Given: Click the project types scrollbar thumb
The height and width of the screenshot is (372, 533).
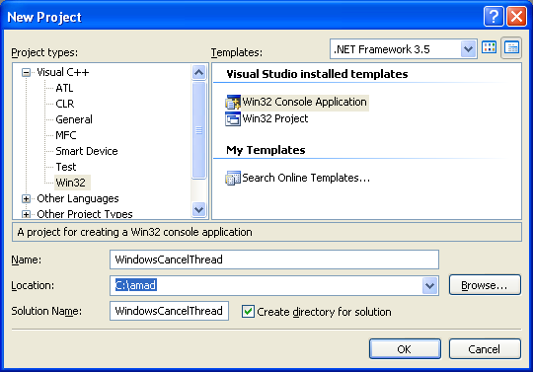Looking at the screenshot, I should 198,130.
